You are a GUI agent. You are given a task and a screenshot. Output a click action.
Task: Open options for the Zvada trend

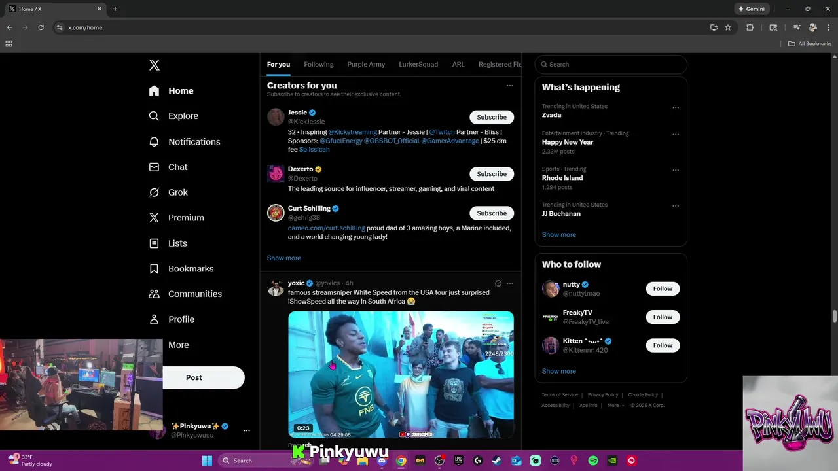pos(676,107)
